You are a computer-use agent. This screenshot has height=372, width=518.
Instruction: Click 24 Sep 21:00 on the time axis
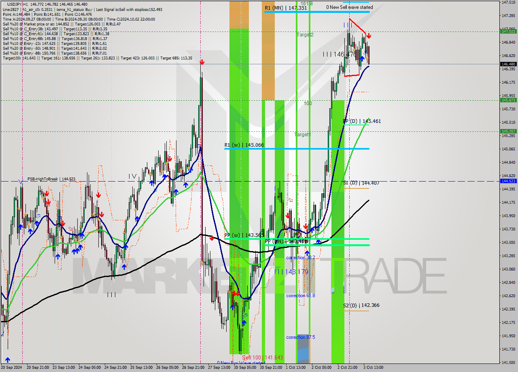pos(115,368)
